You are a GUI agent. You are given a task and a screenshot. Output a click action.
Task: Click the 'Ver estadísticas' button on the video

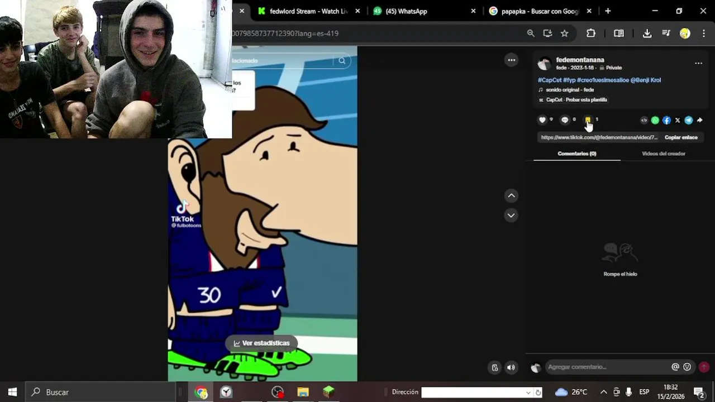pos(261,343)
